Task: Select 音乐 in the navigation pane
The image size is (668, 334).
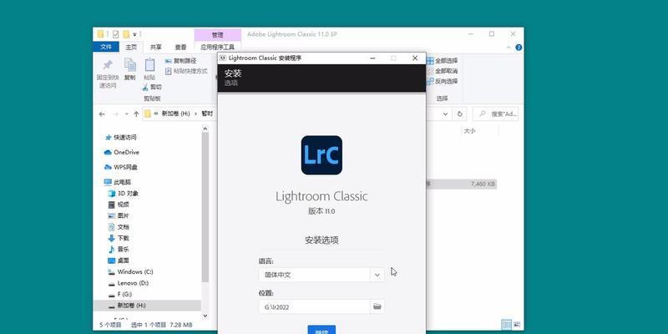Action: (123, 249)
